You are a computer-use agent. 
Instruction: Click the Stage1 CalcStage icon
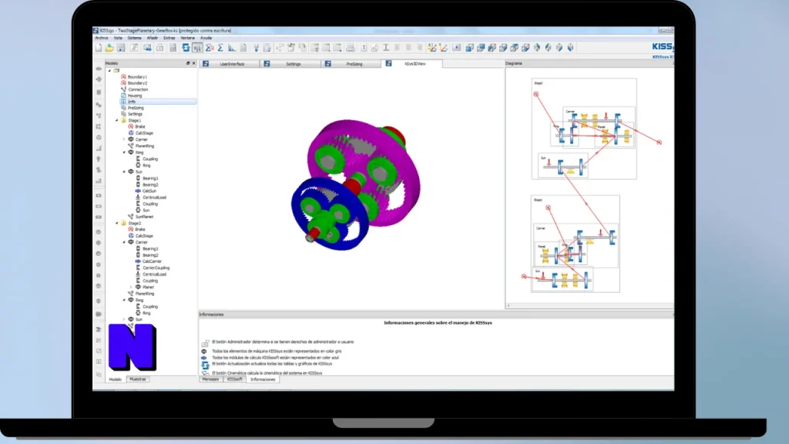click(131, 133)
